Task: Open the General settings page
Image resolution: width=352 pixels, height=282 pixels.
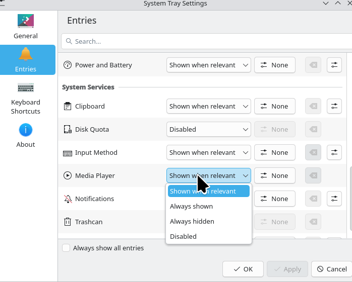Action: pyautogui.click(x=26, y=26)
